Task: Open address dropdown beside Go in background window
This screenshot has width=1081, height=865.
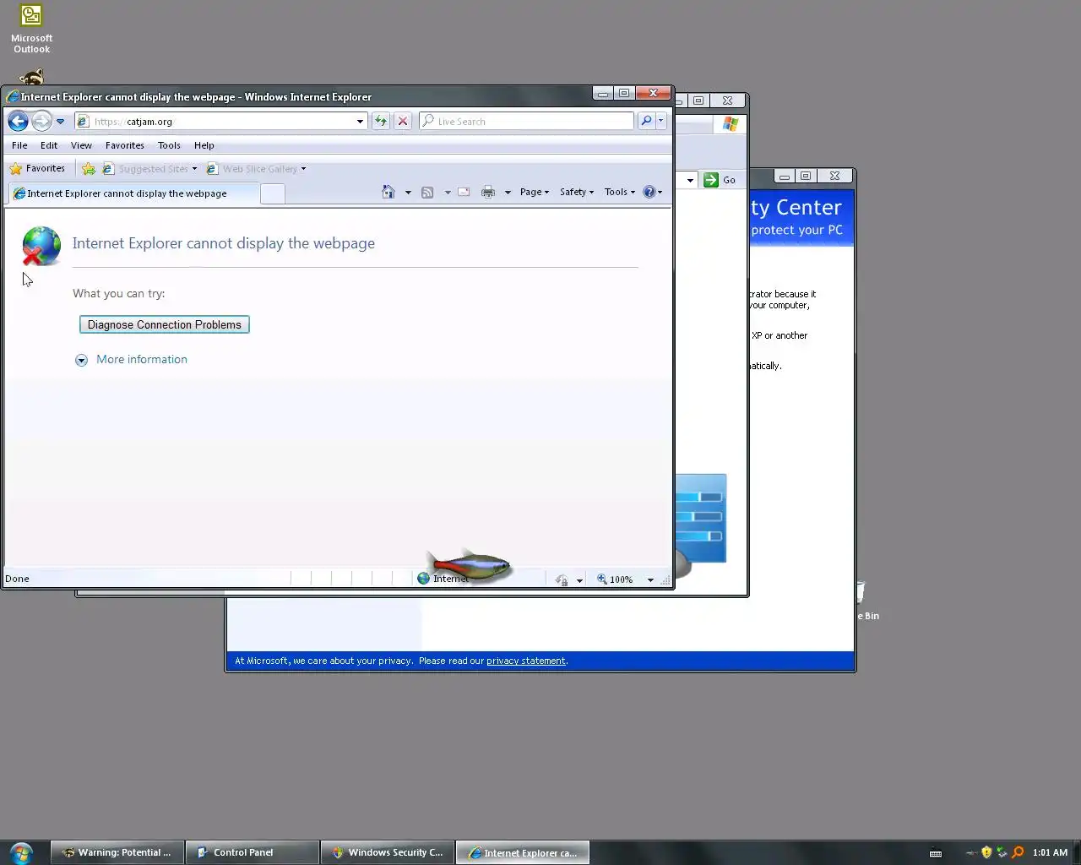Action: click(x=690, y=180)
